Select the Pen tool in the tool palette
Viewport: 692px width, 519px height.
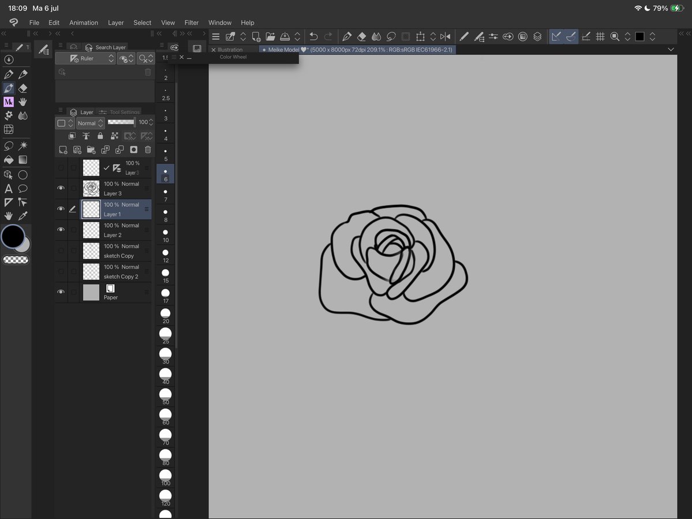click(9, 74)
